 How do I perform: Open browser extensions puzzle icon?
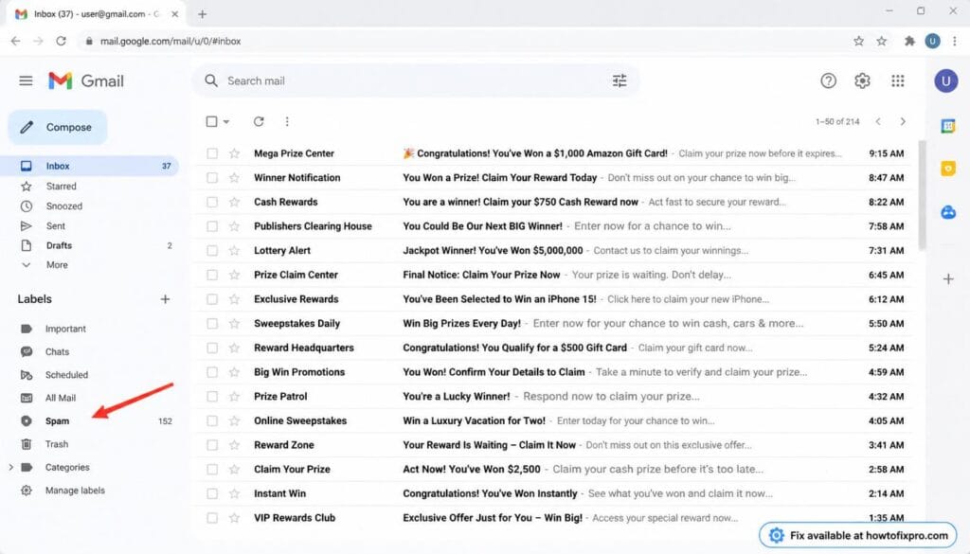[x=908, y=41]
